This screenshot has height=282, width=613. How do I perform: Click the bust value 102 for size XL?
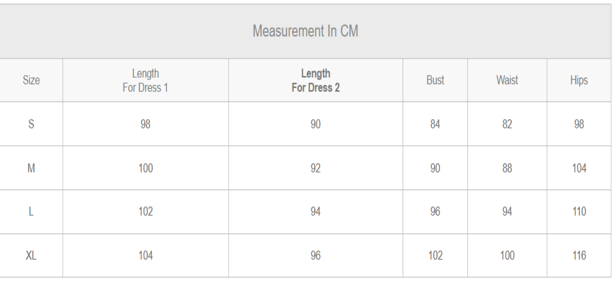435,256
